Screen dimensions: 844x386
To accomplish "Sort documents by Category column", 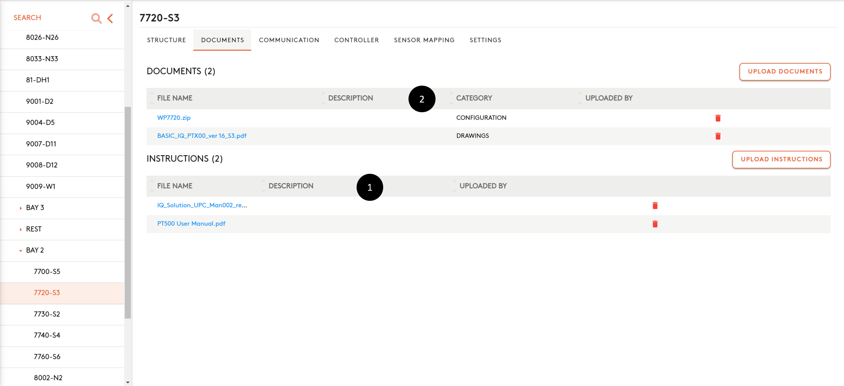I will tap(473, 98).
